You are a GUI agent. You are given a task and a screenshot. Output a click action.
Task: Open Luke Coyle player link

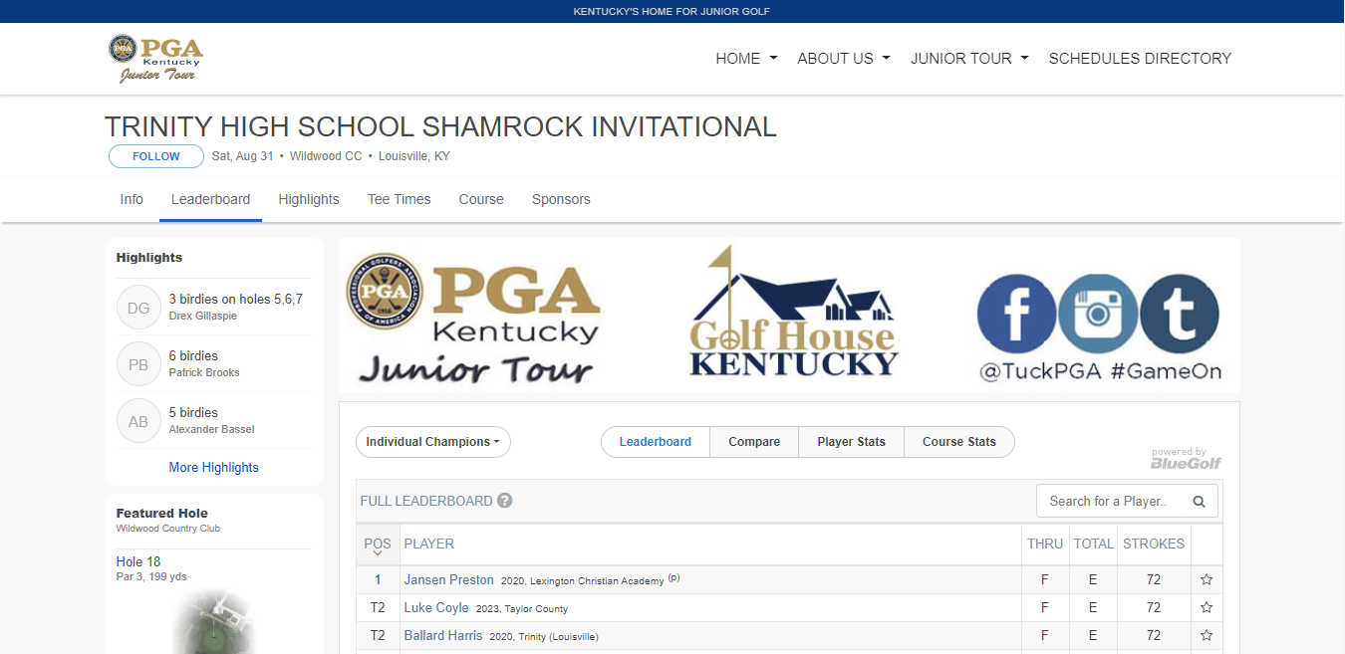(x=436, y=607)
